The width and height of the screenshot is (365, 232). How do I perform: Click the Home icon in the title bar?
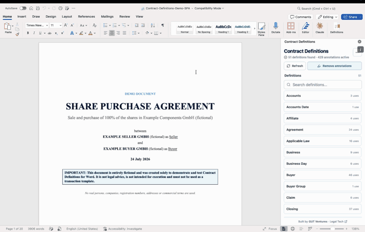click(x=31, y=9)
